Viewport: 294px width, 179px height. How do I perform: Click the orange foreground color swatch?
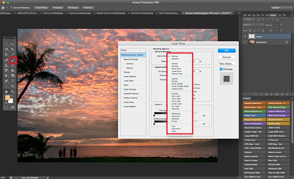click(x=8, y=98)
